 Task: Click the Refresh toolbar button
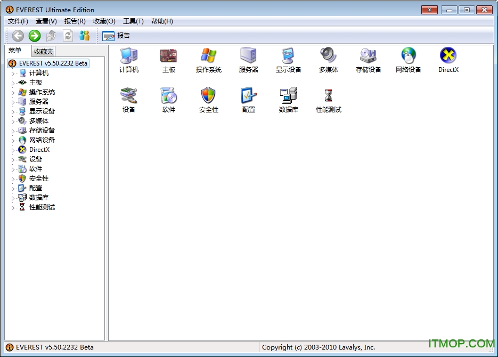(68, 36)
